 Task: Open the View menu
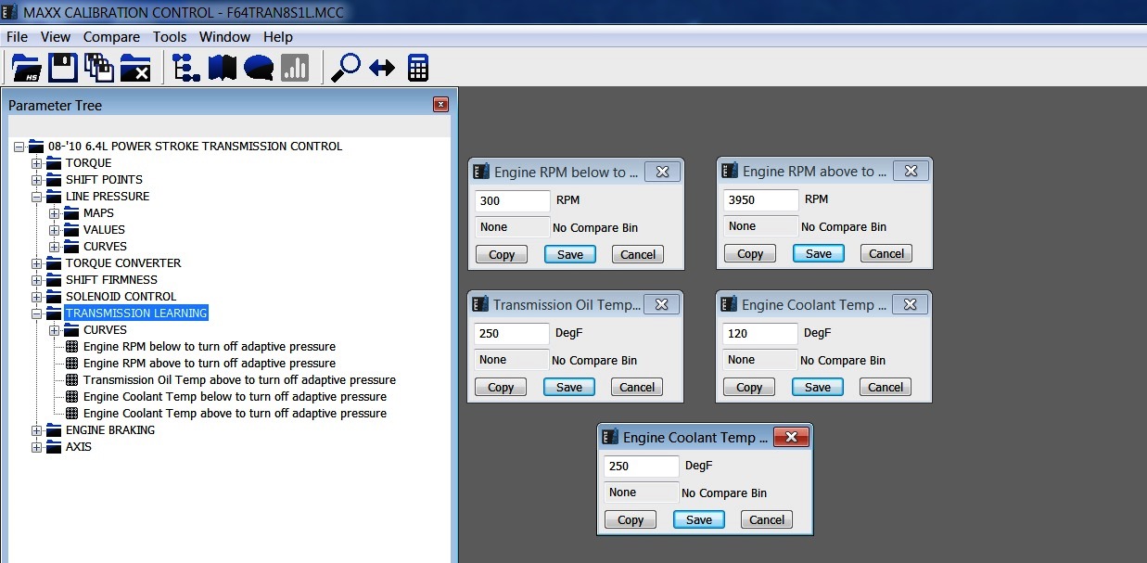pos(56,37)
